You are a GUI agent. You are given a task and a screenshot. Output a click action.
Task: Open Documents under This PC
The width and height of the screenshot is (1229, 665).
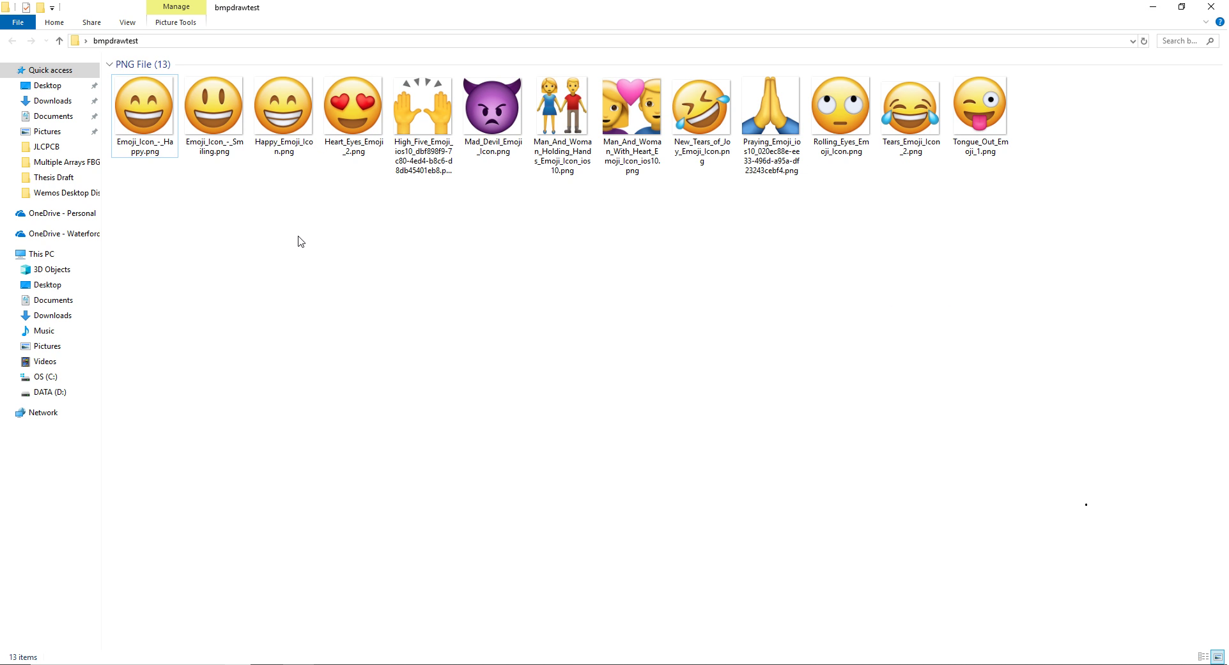(53, 300)
